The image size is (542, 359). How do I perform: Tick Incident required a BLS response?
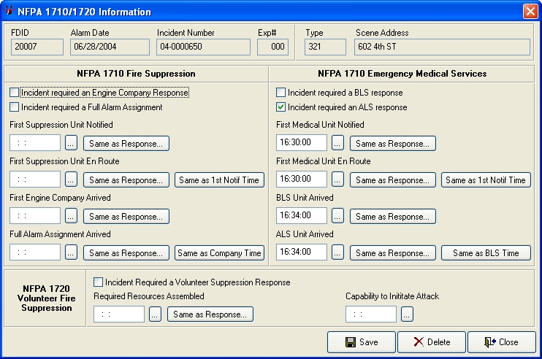click(x=280, y=93)
